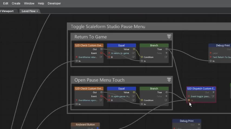The width and height of the screenshot is (231, 129).
Task: Select S2D Check Custom Event node in Return To Game
Action: [89, 45]
